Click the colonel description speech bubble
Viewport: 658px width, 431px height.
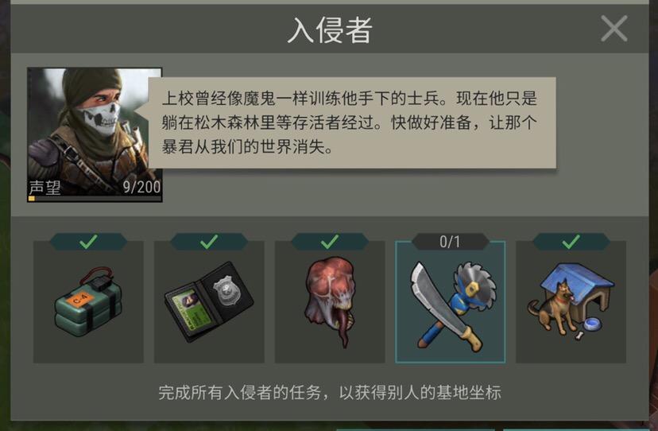352,122
